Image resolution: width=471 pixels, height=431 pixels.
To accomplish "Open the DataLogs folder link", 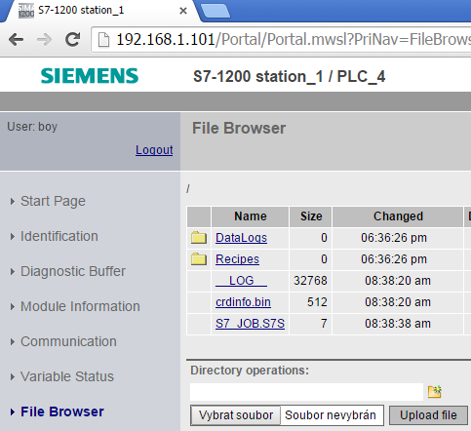I will click(x=241, y=238).
